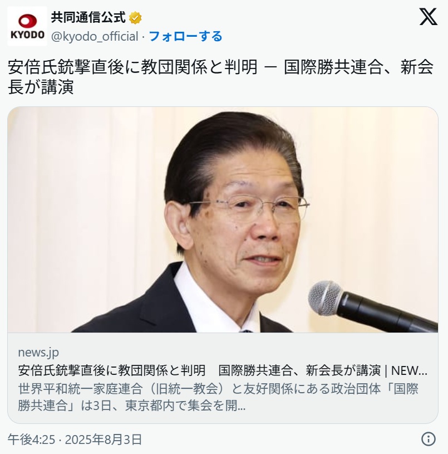Image resolution: width=448 pixels, height=454 pixels.
Task: Click the man's glasses in the photo
Action: (x=250, y=207)
